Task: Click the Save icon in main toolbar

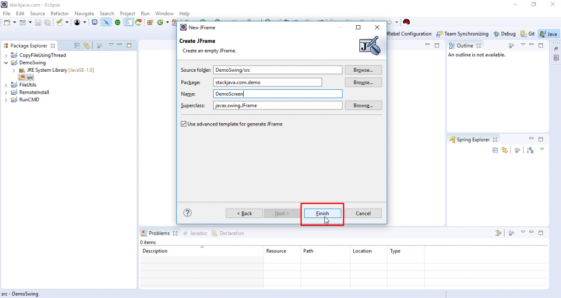Action: pyautogui.click(x=38, y=22)
